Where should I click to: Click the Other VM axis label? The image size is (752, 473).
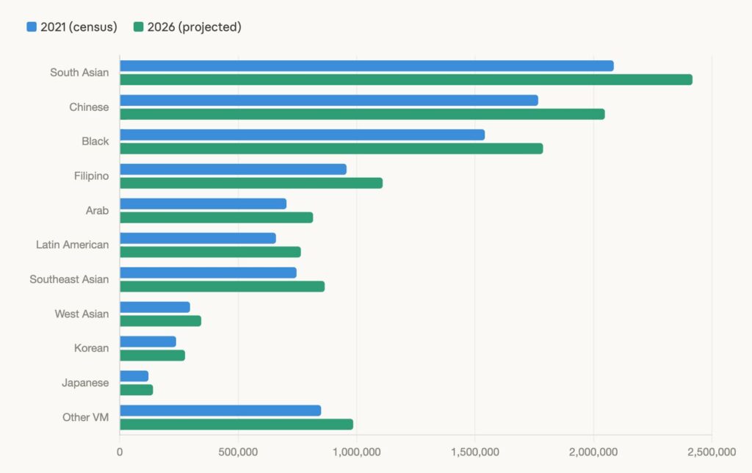click(x=85, y=417)
